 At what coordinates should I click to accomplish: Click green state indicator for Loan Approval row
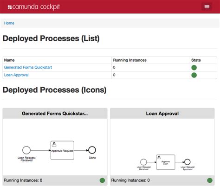194,75
